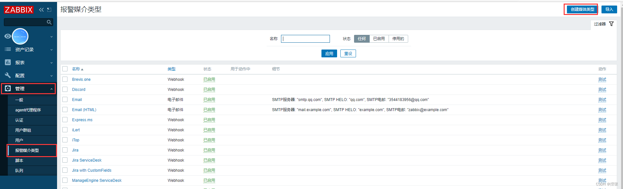Click 测试 in the Email (HTML) row
This screenshot has width=623, height=189.
click(x=602, y=110)
